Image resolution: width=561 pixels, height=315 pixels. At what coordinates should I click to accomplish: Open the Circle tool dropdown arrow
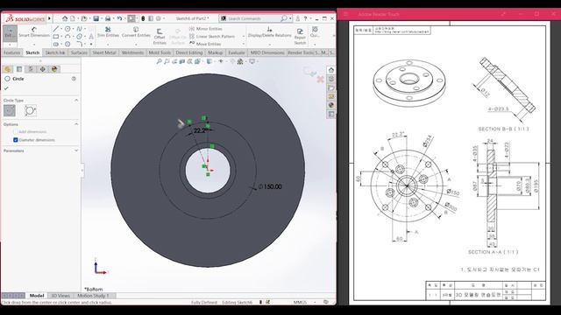point(73,29)
